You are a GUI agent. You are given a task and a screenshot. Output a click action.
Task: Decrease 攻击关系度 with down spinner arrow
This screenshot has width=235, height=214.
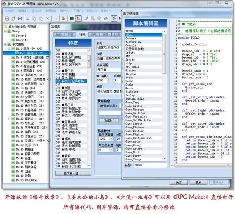(x=111, y=151)
